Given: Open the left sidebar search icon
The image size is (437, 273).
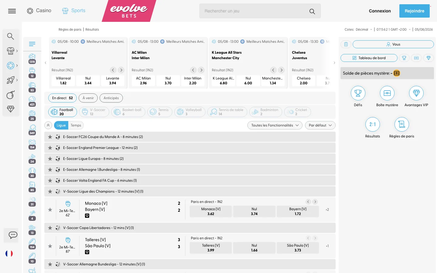Looking at the screenshot, I should click(x=11, y=36).
